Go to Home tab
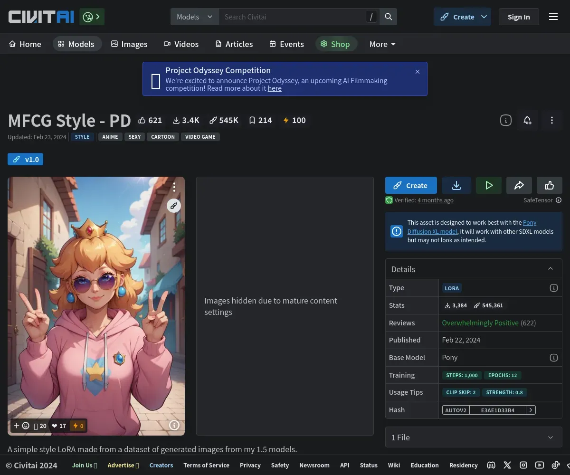This screenshot has width=570, height=475. (25, 44)
